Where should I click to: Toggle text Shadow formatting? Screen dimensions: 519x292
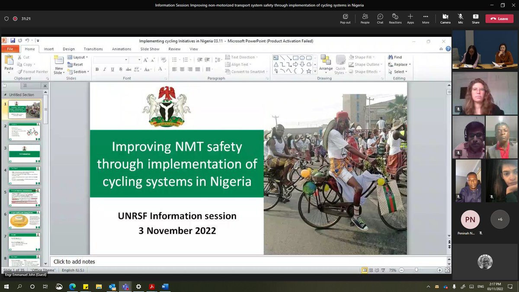(x=120, y=69)
